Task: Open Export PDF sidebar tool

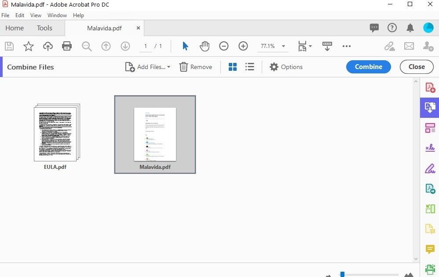Action: tap(430, 189)
